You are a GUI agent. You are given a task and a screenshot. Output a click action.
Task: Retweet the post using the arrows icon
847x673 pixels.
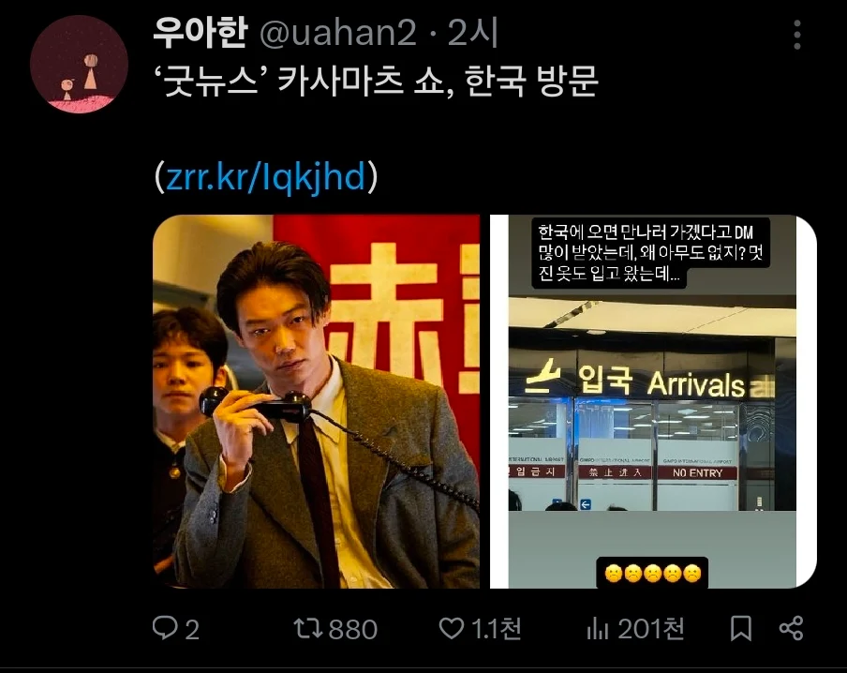pyautogui.click(x=307, y=628)
